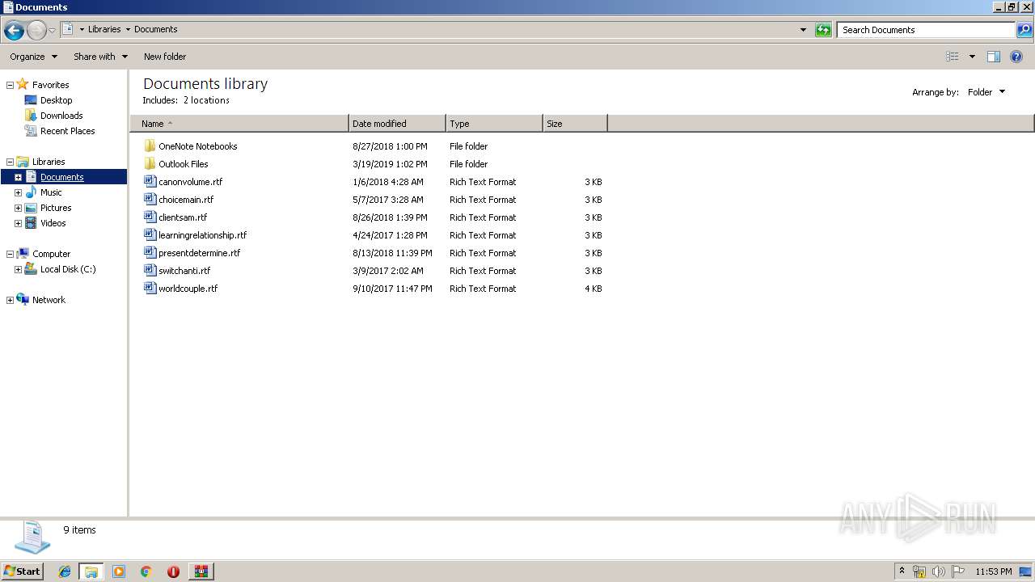1035x582 pixels.
Task: Sort by the Date modified column header
Action: pos(397,124)
